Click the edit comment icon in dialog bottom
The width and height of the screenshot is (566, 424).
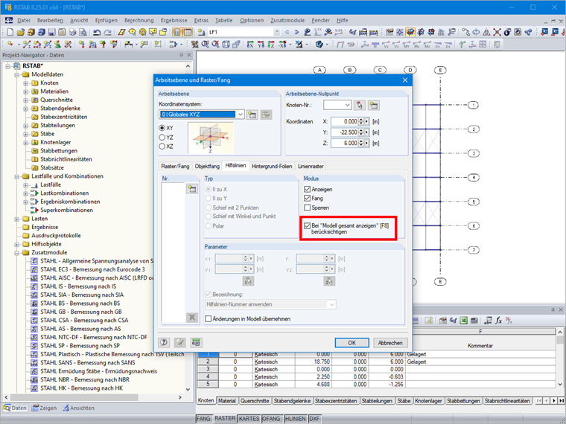(x=179, y=342)
